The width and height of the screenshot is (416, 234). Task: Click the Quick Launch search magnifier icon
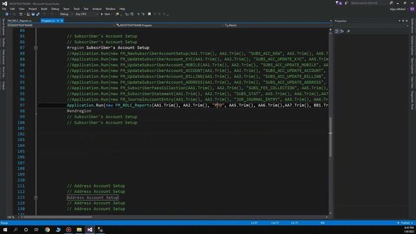(391, 3)
